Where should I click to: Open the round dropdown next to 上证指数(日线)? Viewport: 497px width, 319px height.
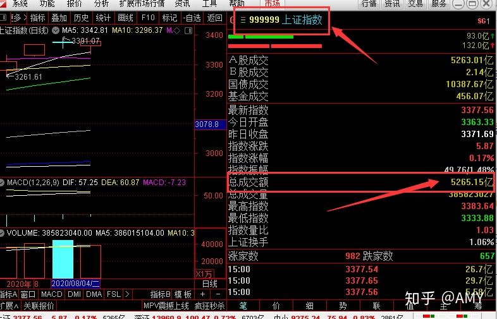56,30
